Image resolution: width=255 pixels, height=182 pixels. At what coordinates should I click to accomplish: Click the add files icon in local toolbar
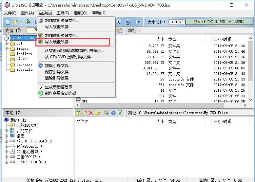[x=107, y=113]
